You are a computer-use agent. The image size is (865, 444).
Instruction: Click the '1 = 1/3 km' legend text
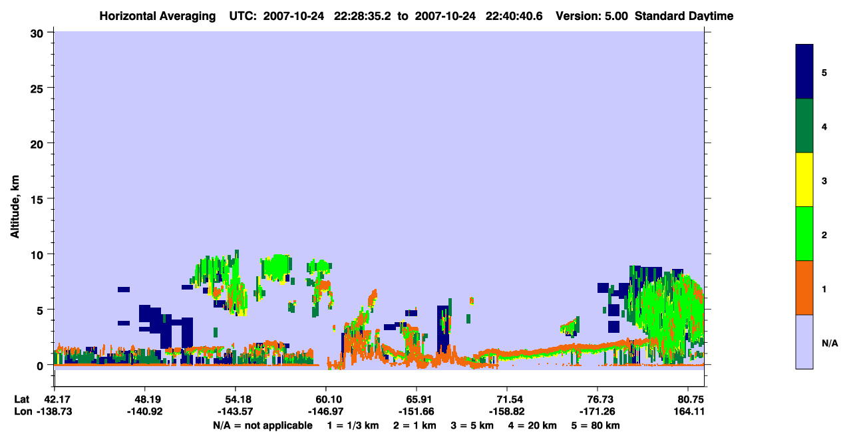tap(353, 425)
